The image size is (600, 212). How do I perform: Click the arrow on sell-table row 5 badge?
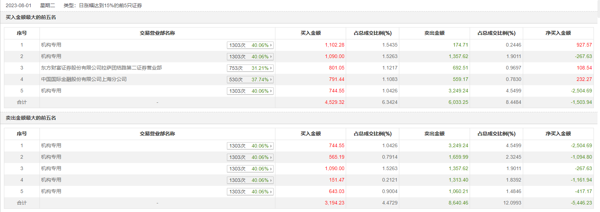(x=271, y=192)
